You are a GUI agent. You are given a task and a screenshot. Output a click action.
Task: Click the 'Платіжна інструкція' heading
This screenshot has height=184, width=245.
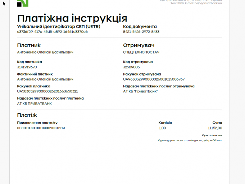(x=72, y=18)
